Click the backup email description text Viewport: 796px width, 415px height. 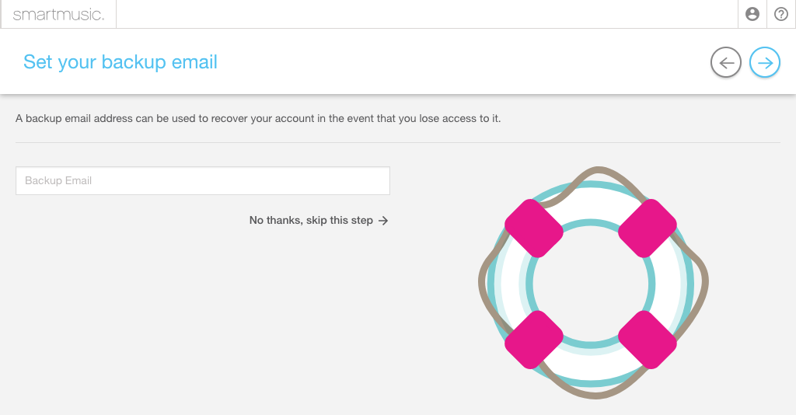(258, 119)
